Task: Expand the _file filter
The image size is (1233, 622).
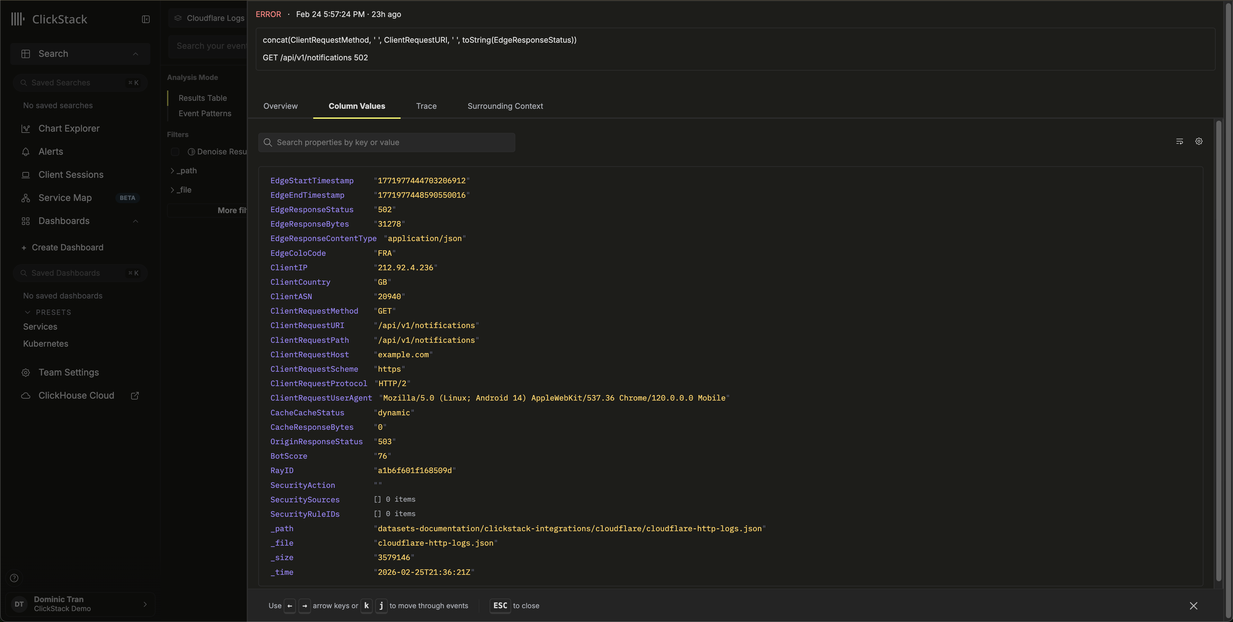Action: click(172, 190)
